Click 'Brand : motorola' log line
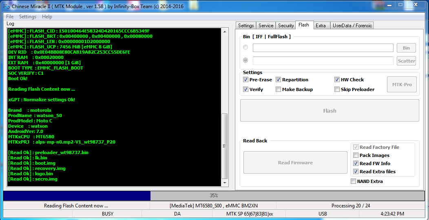 (x=29, y=110)
